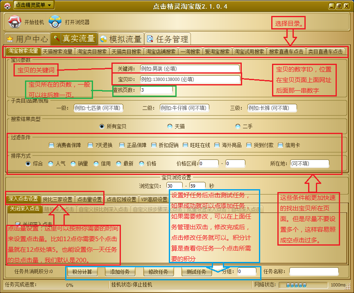Switch to the 真实流量 tab
This screenshot has width=354, height=293.
click(74, 38)
